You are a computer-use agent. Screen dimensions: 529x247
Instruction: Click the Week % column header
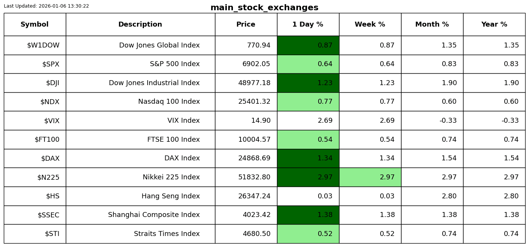tap(370, 25)
